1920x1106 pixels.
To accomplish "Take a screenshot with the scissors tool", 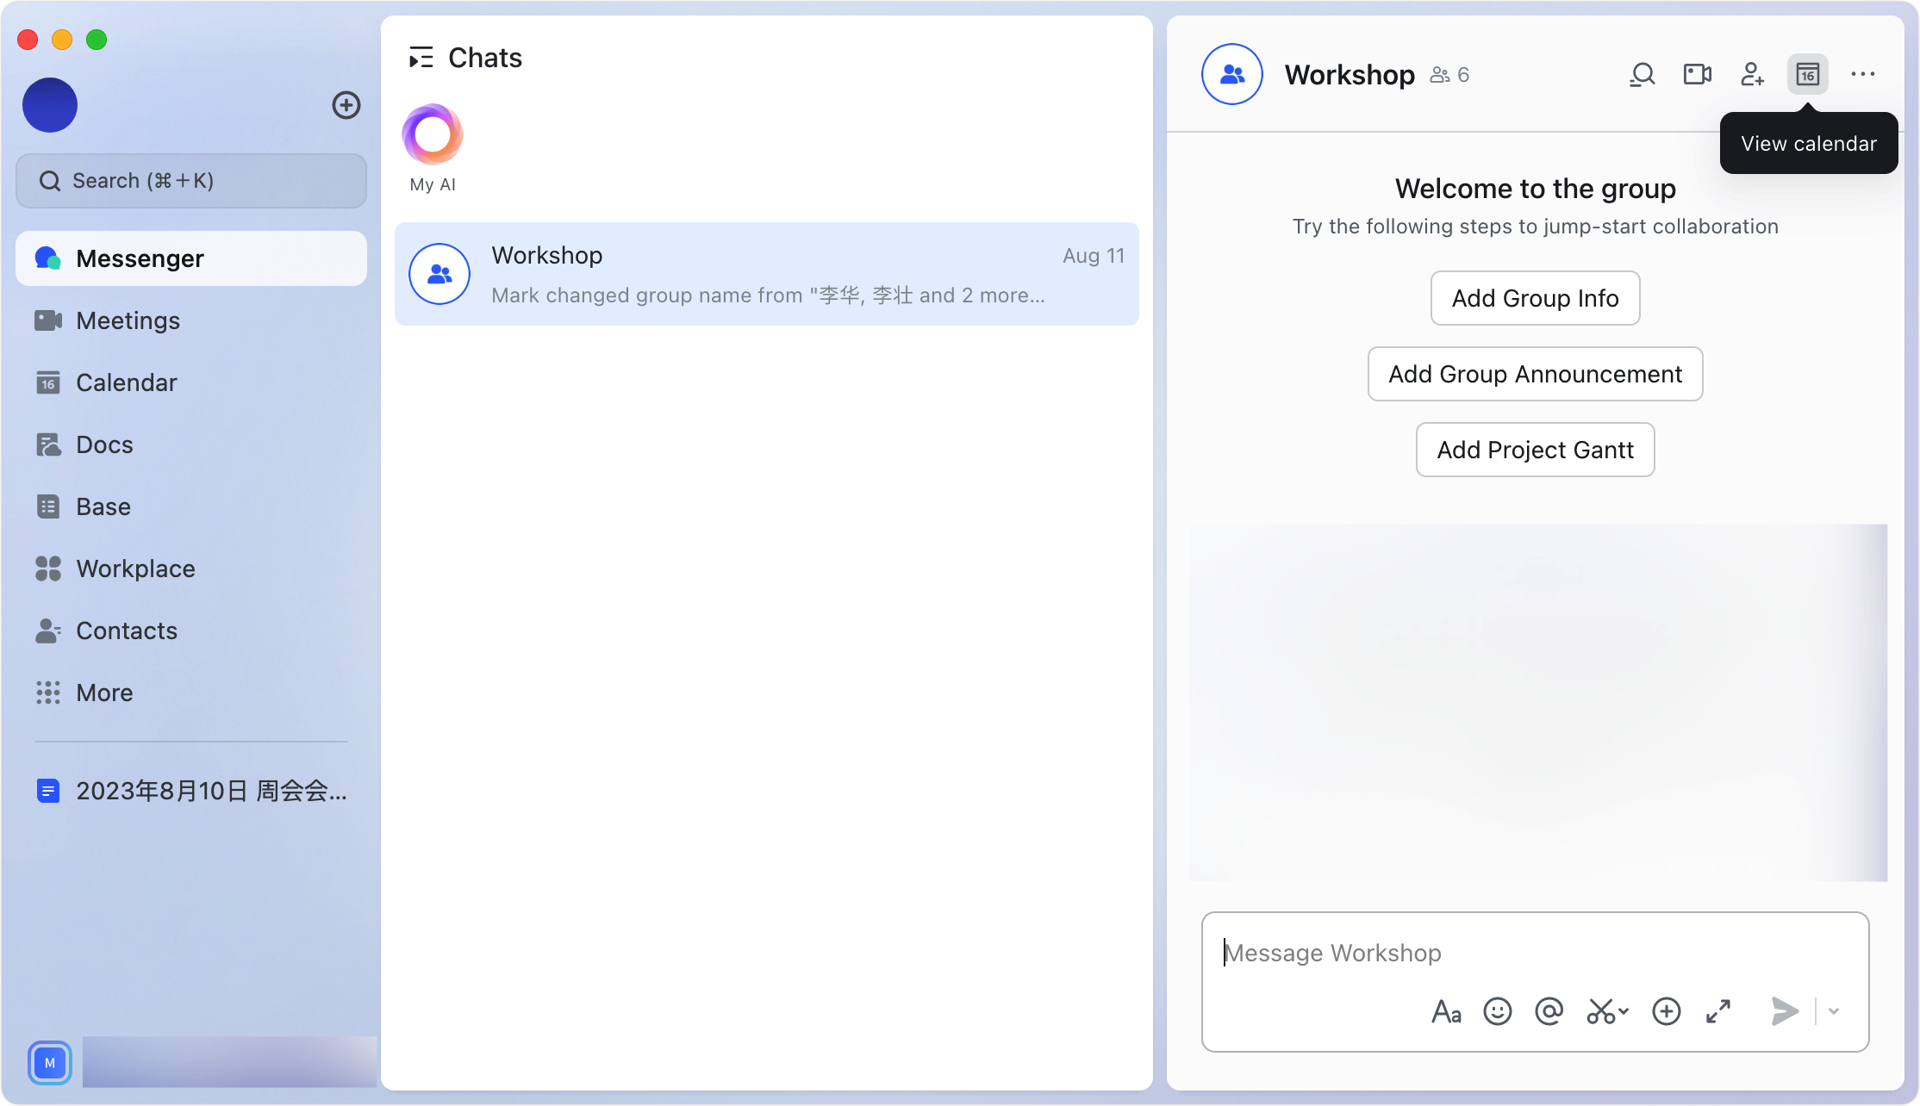I will (1599, 1011).
